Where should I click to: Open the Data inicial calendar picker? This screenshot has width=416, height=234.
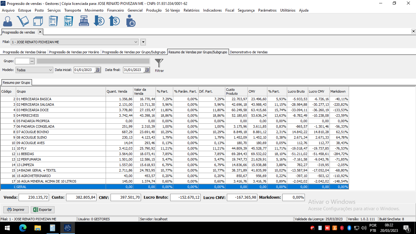[x=97, y=70]
